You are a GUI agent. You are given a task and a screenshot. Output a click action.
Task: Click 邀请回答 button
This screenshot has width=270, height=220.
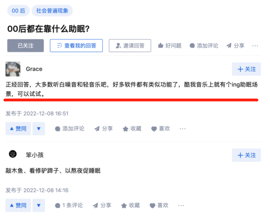(x=130, y=46)
